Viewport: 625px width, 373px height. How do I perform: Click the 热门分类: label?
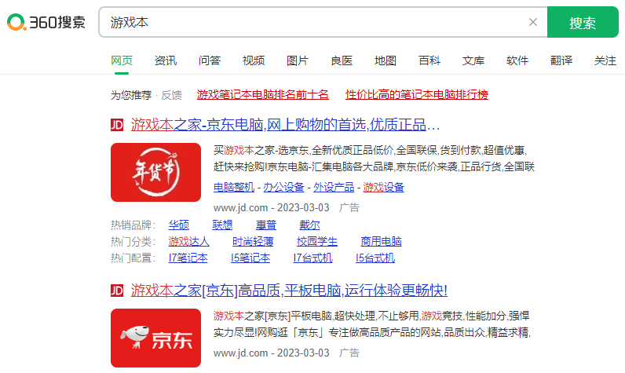133,241
